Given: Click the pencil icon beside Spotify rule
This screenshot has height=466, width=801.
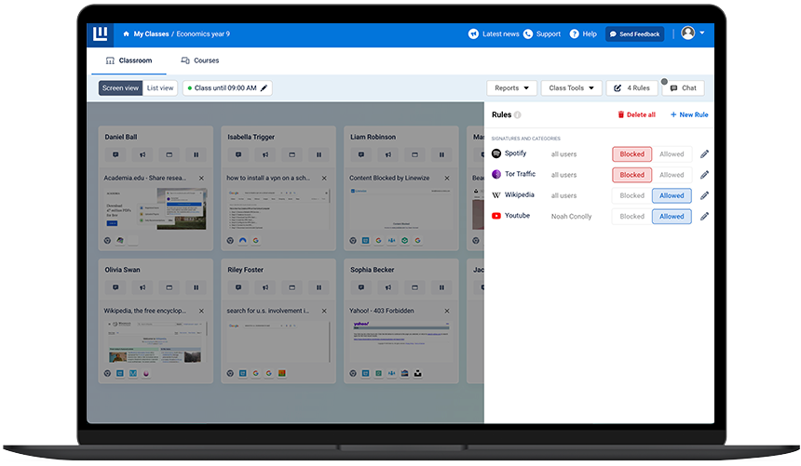Looking at the screenshot, I should 704,154.
